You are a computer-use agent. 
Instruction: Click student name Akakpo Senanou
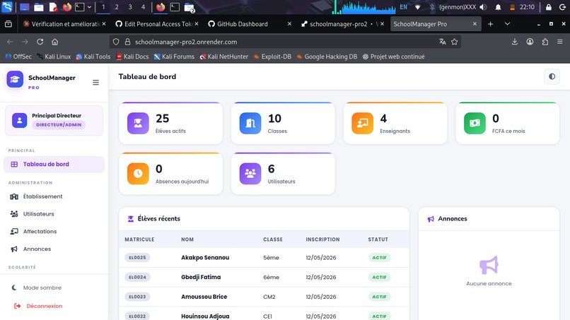pos(205,258)
